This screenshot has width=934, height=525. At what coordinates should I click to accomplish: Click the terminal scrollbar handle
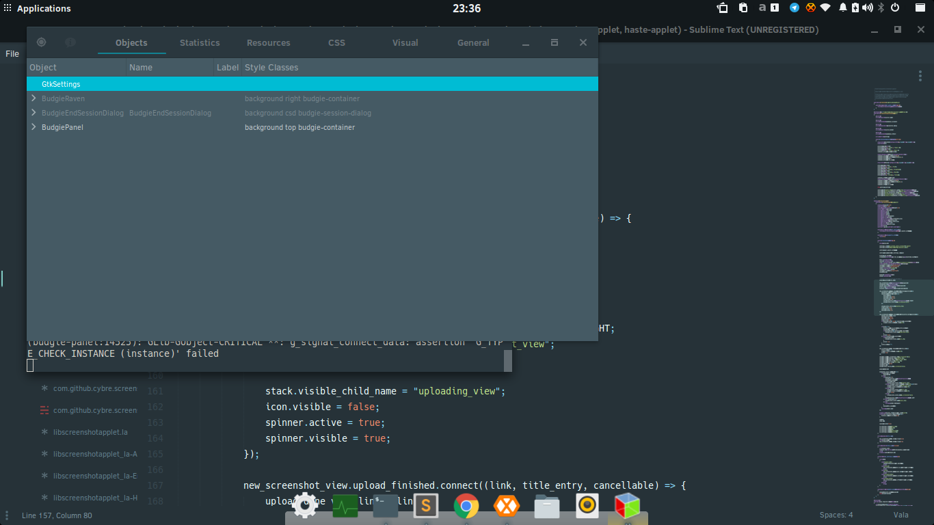(508, 361)
